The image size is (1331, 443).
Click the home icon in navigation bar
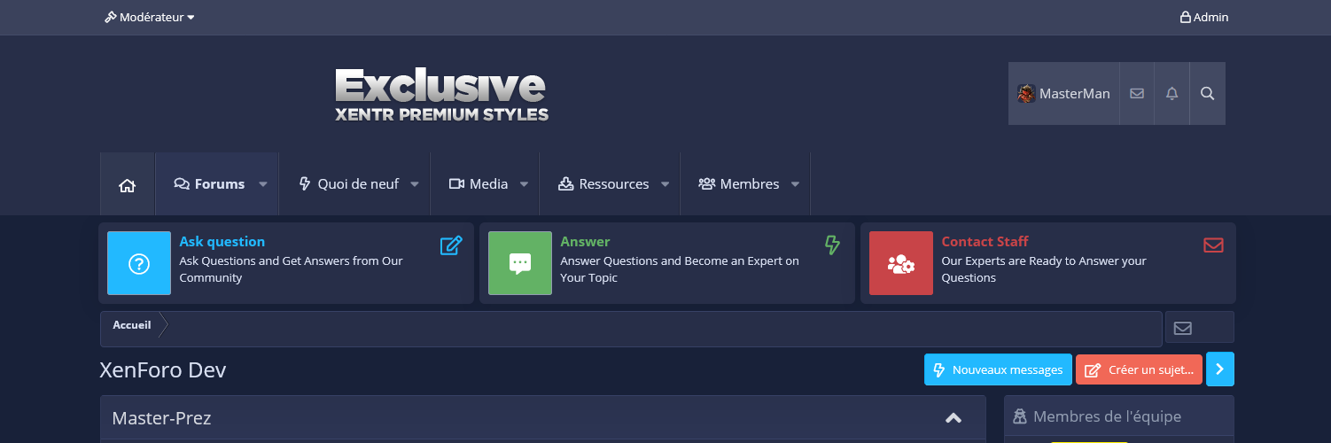pos(127,184)
